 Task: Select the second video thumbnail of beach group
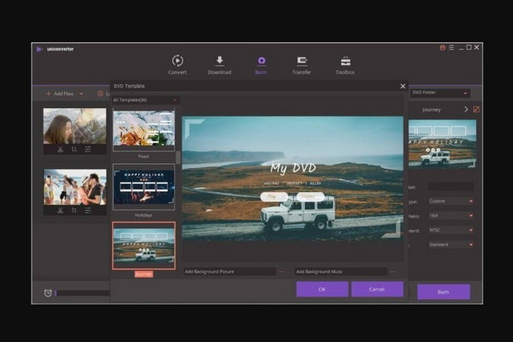75,187
